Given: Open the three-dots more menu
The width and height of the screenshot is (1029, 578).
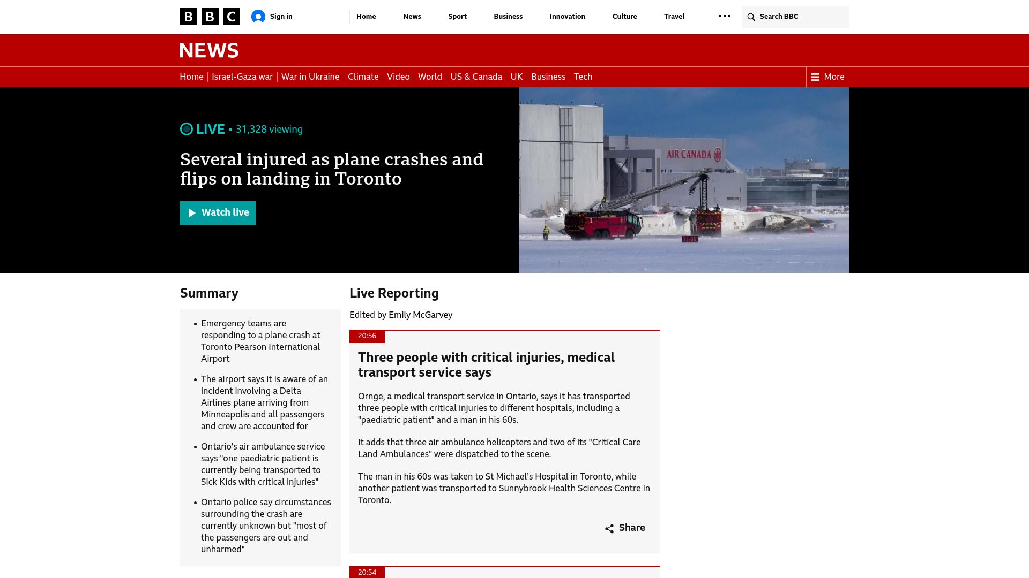Looking at the screenshot, I should (x=725, y=16).
